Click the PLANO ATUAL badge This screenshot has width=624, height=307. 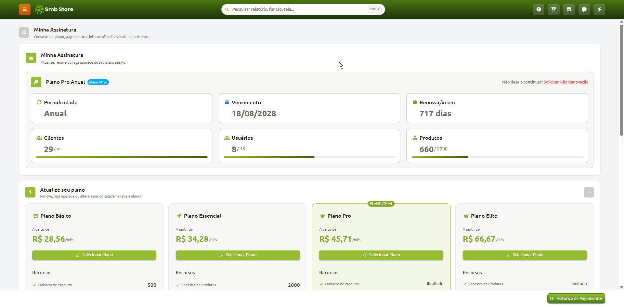[381, 204]
